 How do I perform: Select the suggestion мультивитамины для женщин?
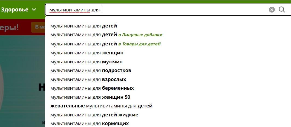[x=87, y=53]
